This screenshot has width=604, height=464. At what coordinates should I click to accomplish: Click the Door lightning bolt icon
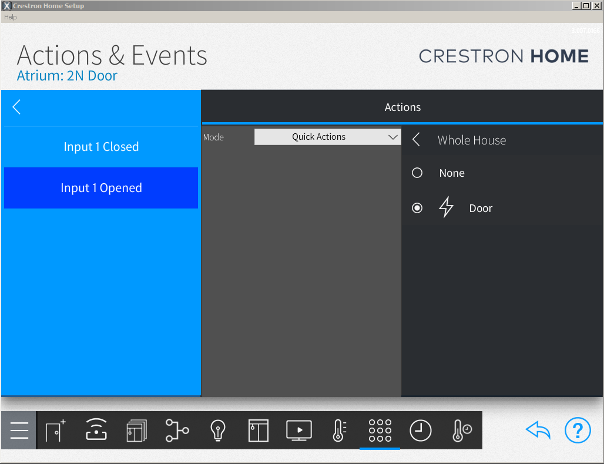pyautogui.click(x=447, y=208)
